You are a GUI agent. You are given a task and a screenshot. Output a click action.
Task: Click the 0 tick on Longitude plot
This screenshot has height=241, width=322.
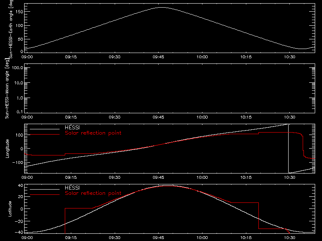pyautogui.click(x=22, y=149)
